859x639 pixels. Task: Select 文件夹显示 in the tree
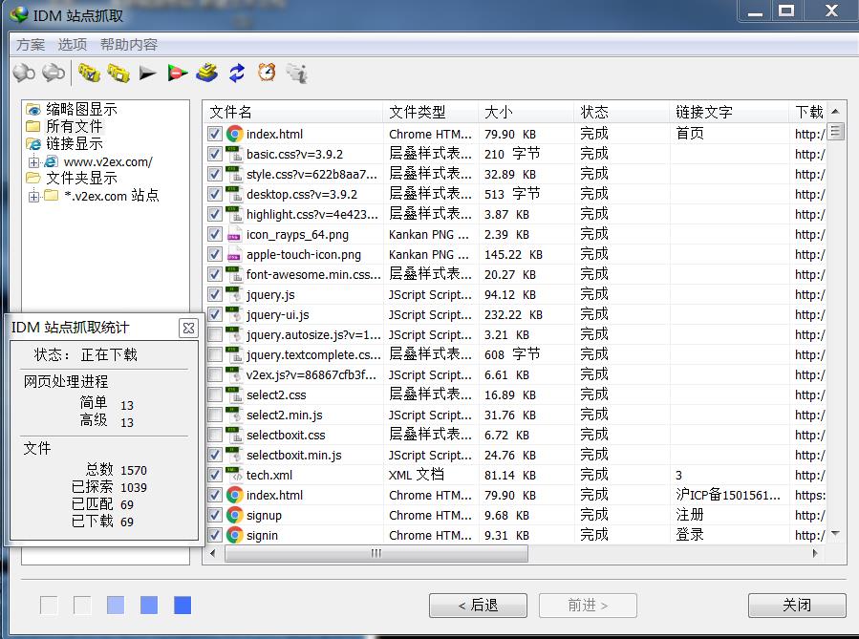coord(81,178)
